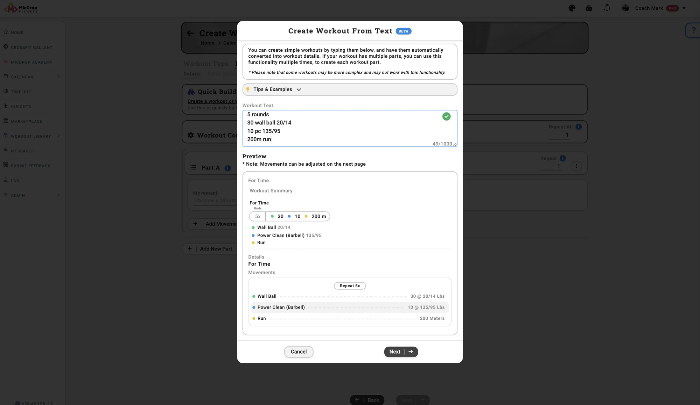Click Home breadcrumb link
Screen dimensions: 700x405
207,43
